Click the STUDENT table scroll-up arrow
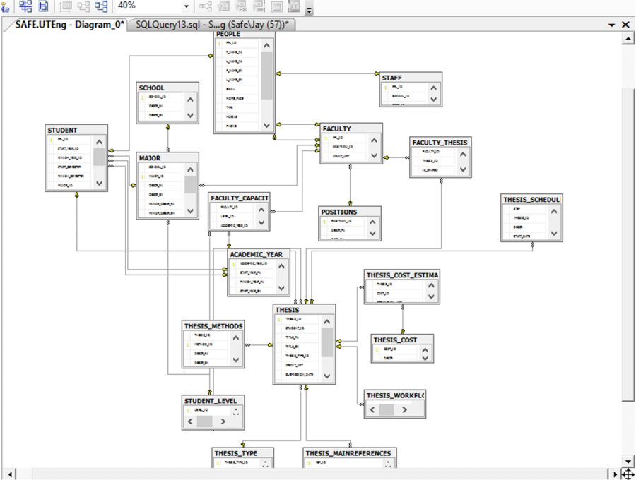 point(99,142)
